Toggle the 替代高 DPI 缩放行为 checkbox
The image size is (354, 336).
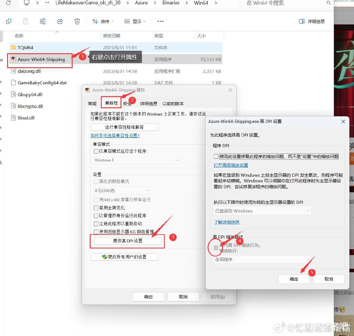coord(216,248)
